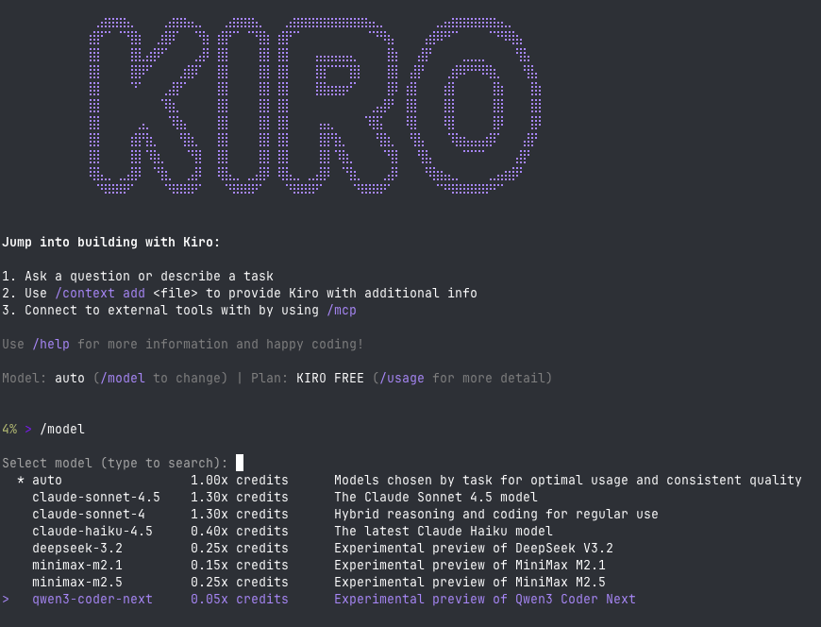Click the purple prompt chevron after 4%
The width and height of the screenshot is (821, 627).
(28, 429)
